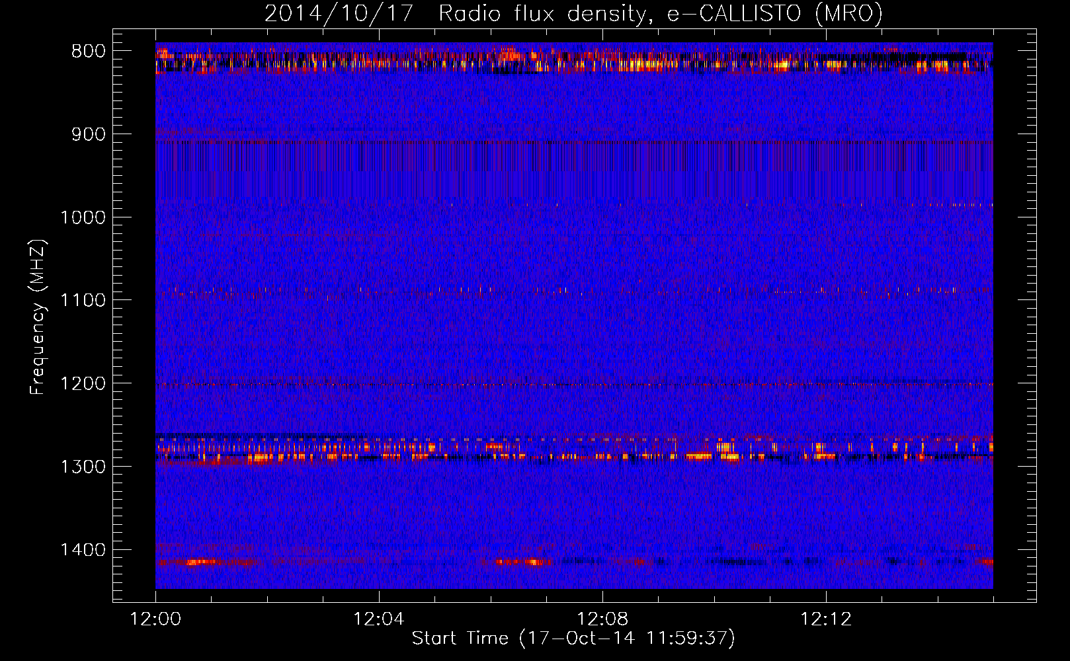Click the 1400 frequency tick label
1070x661 pixels.
coord(83,550)
